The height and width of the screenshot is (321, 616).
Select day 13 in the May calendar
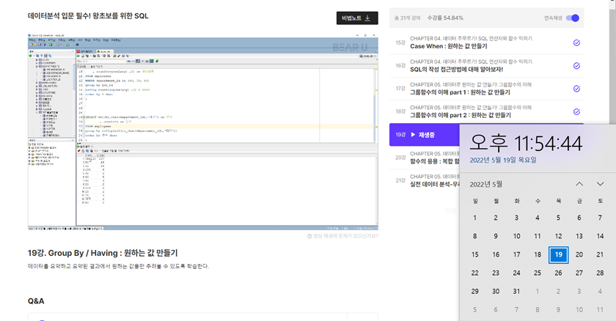point(579,236)
